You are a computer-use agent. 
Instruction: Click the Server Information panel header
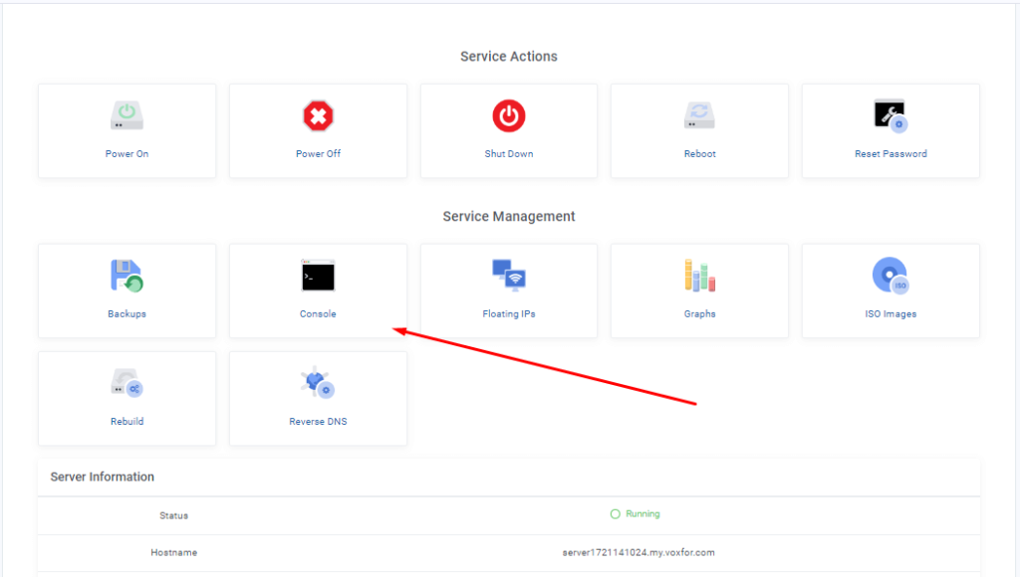point(103,478)
